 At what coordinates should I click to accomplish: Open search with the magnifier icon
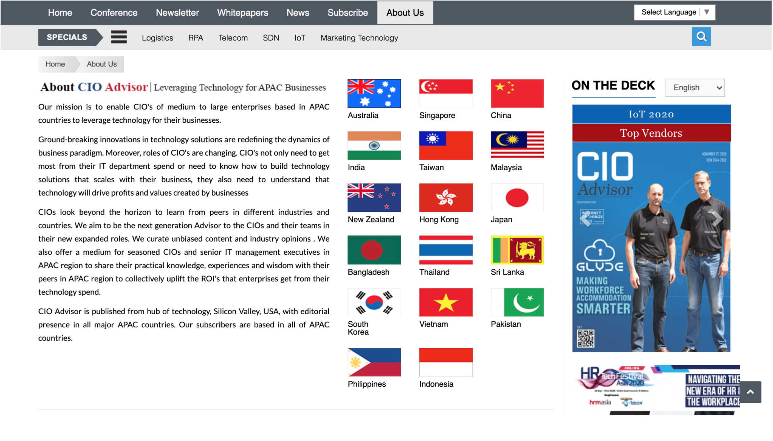click(701, 37)
